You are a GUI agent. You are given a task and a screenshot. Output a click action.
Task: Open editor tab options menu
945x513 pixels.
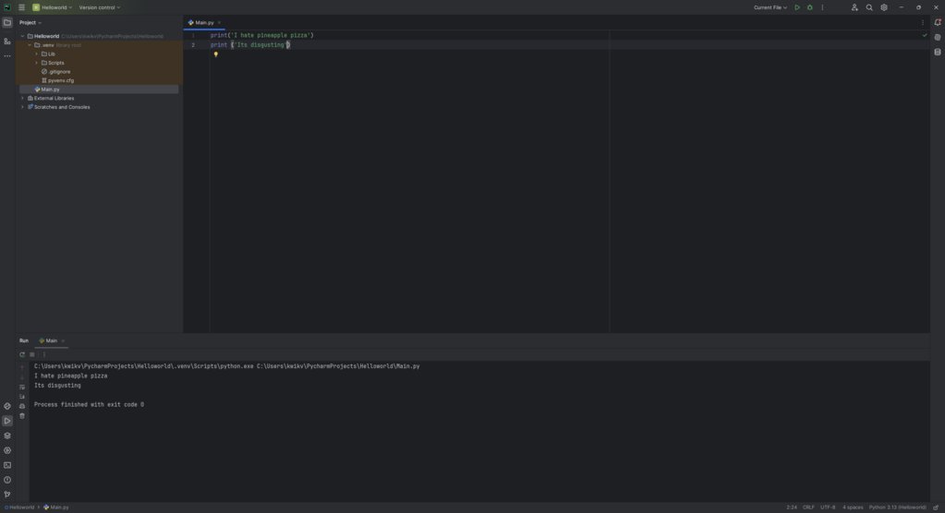click(922, 22)
